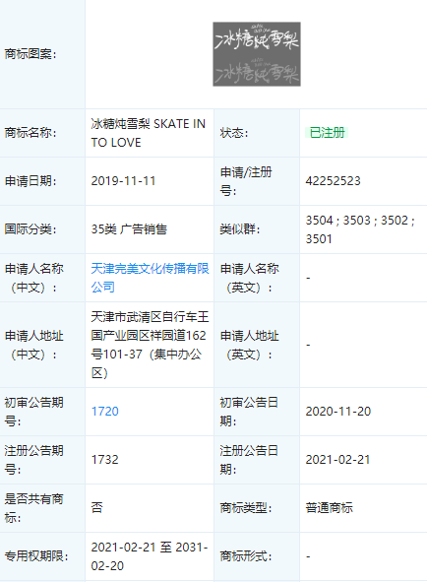Select registration number 42252523
The width and height of the screenshot is (427, 582).
[334, 181]
